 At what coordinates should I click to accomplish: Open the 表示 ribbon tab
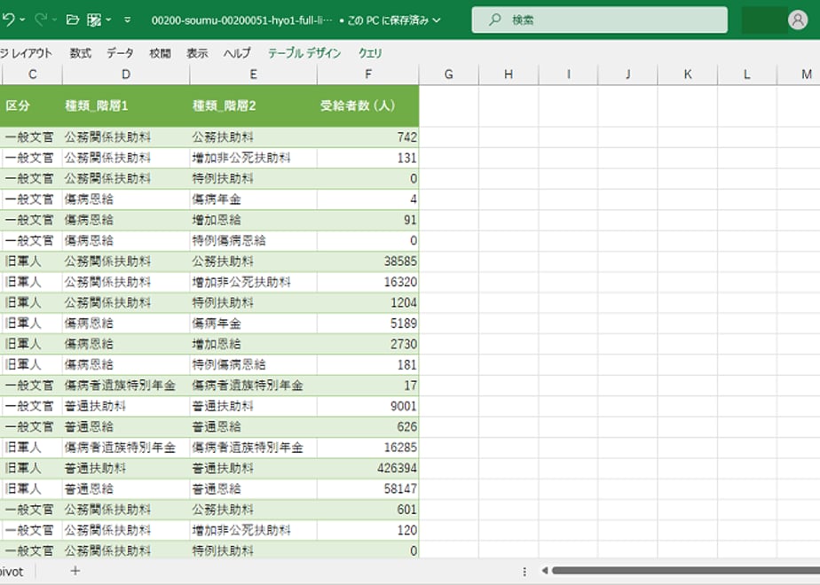pos(197,53)
